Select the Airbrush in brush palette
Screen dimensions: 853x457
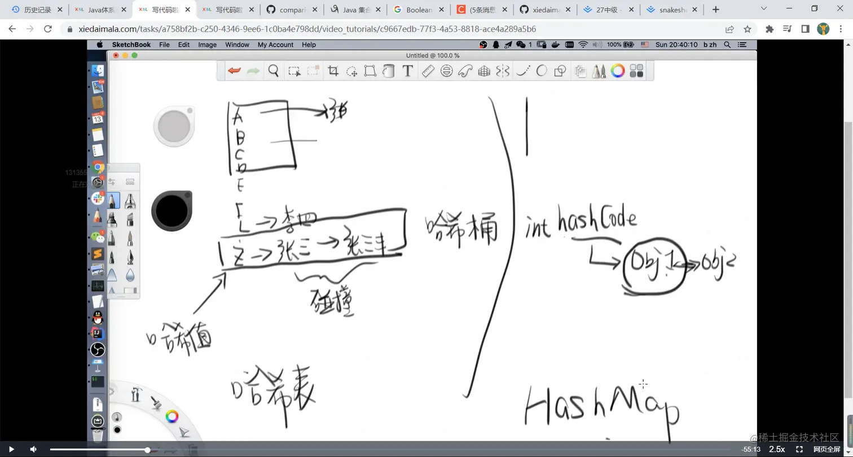pos(130,201)
